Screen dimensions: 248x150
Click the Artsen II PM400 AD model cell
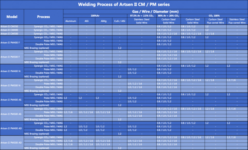pyautogui.click(x=12, y=128)
